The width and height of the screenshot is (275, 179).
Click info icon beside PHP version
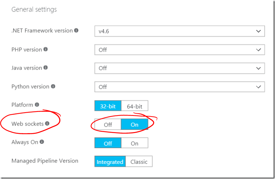(x=46, y=49)
